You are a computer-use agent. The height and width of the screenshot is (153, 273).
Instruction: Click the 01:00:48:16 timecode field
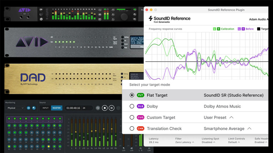(73, 108)
